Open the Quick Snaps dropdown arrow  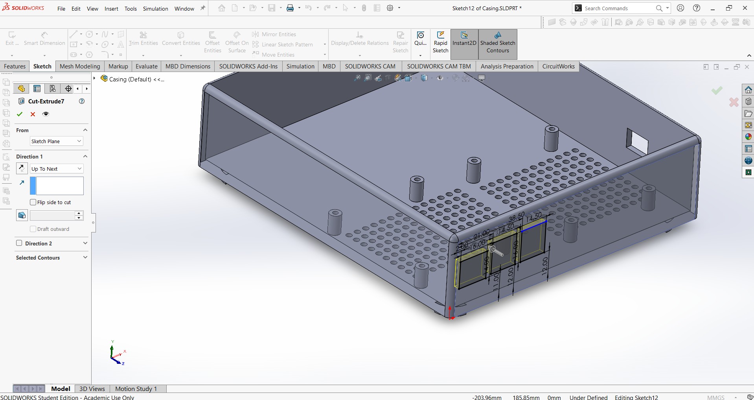pyautogui.click(x=420, y=55)
